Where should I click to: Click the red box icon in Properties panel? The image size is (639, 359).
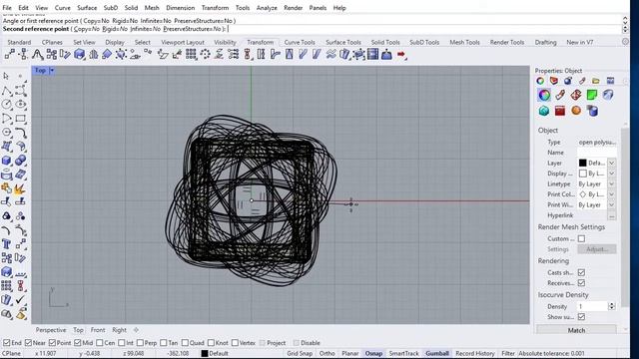pos(560,111)
